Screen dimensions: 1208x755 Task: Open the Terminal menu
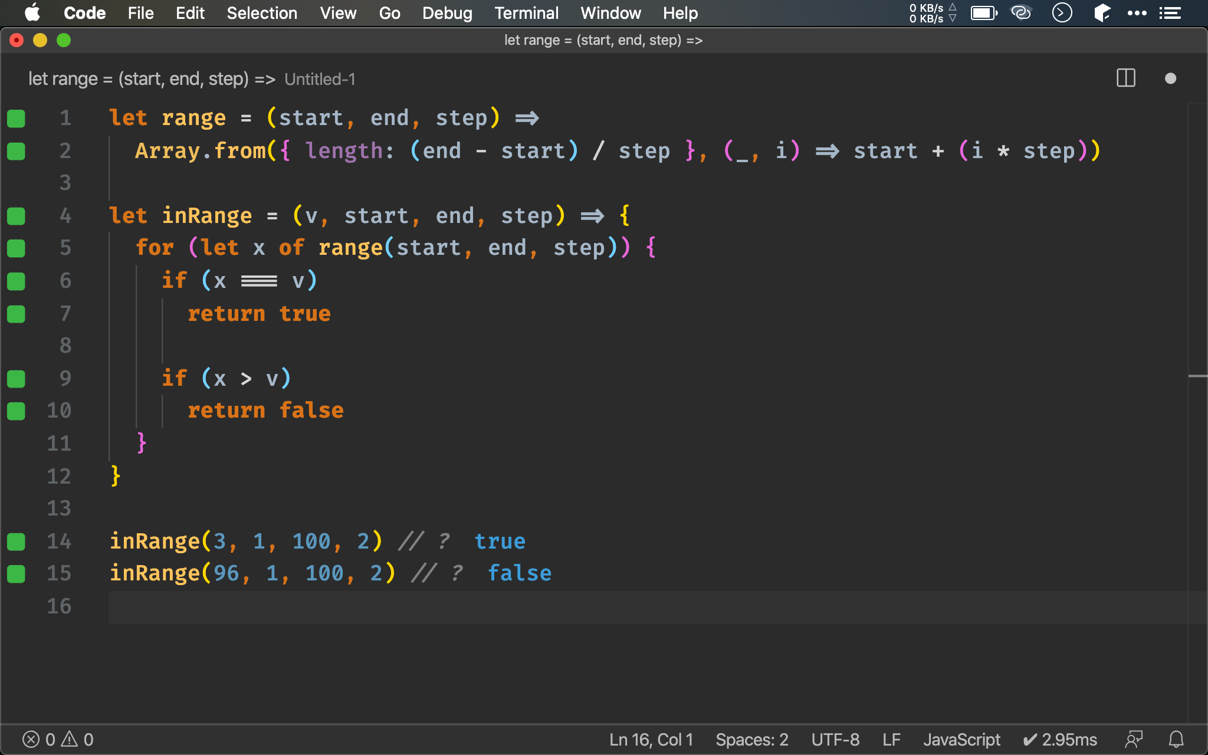coord(526,13)
